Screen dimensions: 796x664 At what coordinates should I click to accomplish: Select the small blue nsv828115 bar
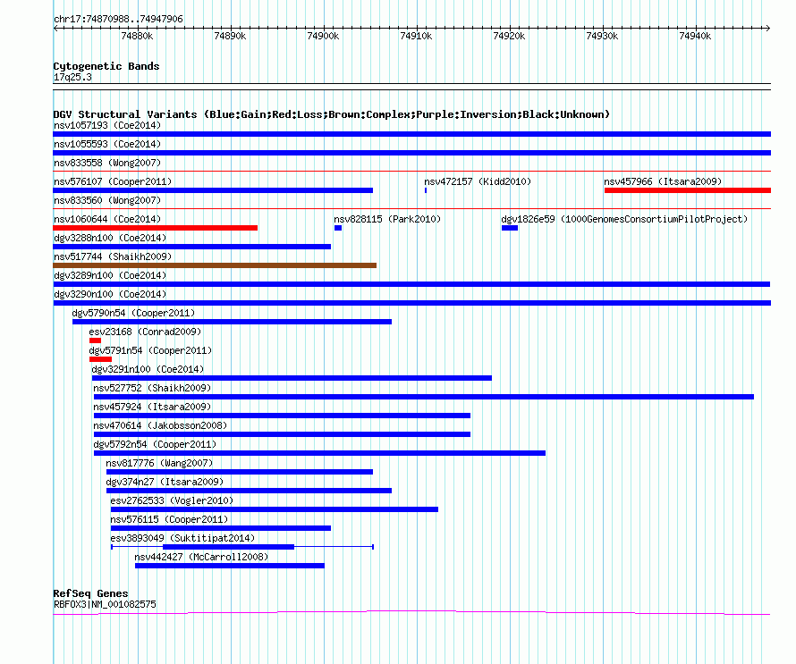338,228
